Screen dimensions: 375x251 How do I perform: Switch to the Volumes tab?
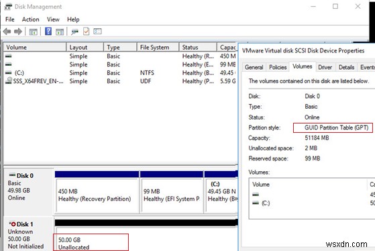[303, 66]
